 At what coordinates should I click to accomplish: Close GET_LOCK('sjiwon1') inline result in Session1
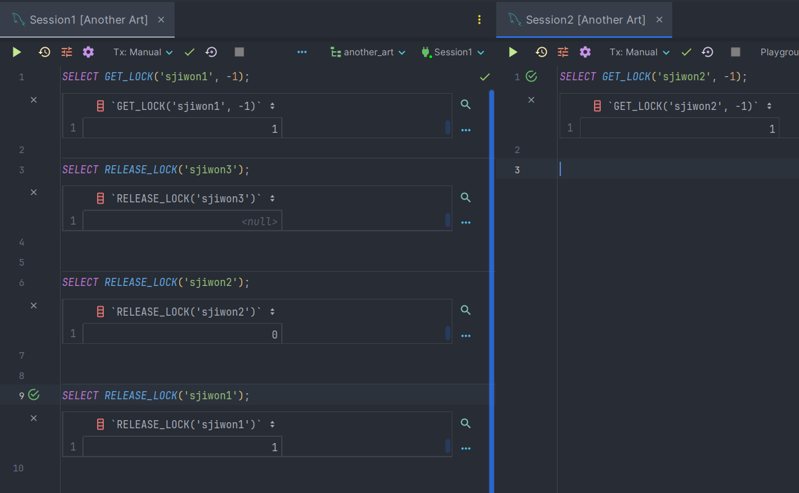[x=34, y=100]
